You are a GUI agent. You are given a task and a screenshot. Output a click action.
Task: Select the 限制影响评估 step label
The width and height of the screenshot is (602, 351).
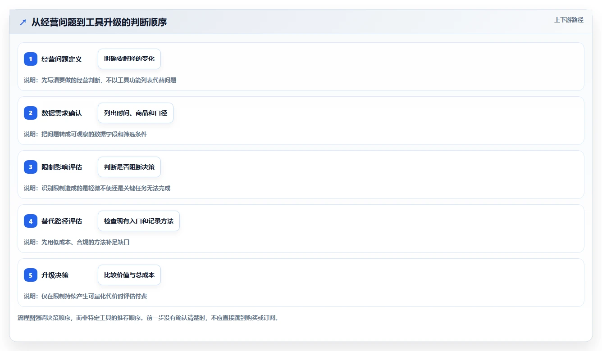(62, 167)
